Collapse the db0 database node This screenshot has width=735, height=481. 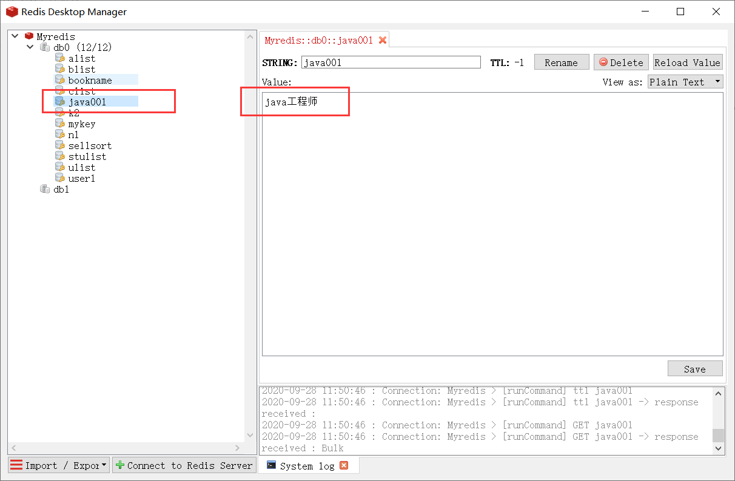[30, 47]
